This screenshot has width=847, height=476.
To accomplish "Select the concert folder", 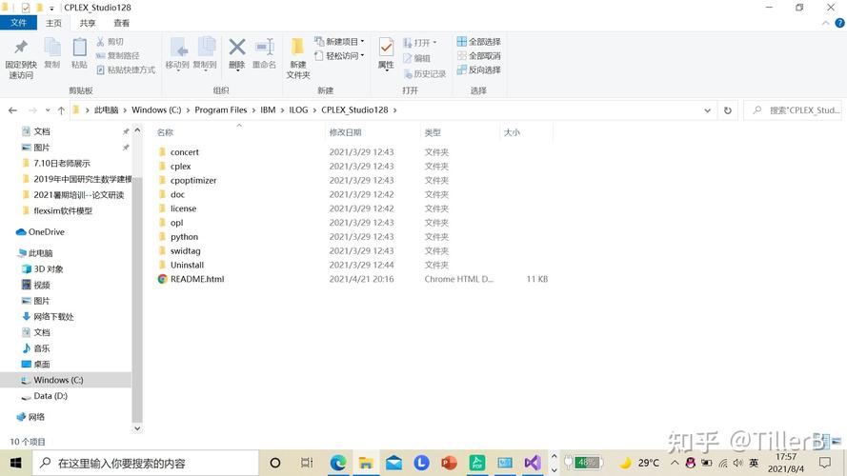I will [184, 152].
